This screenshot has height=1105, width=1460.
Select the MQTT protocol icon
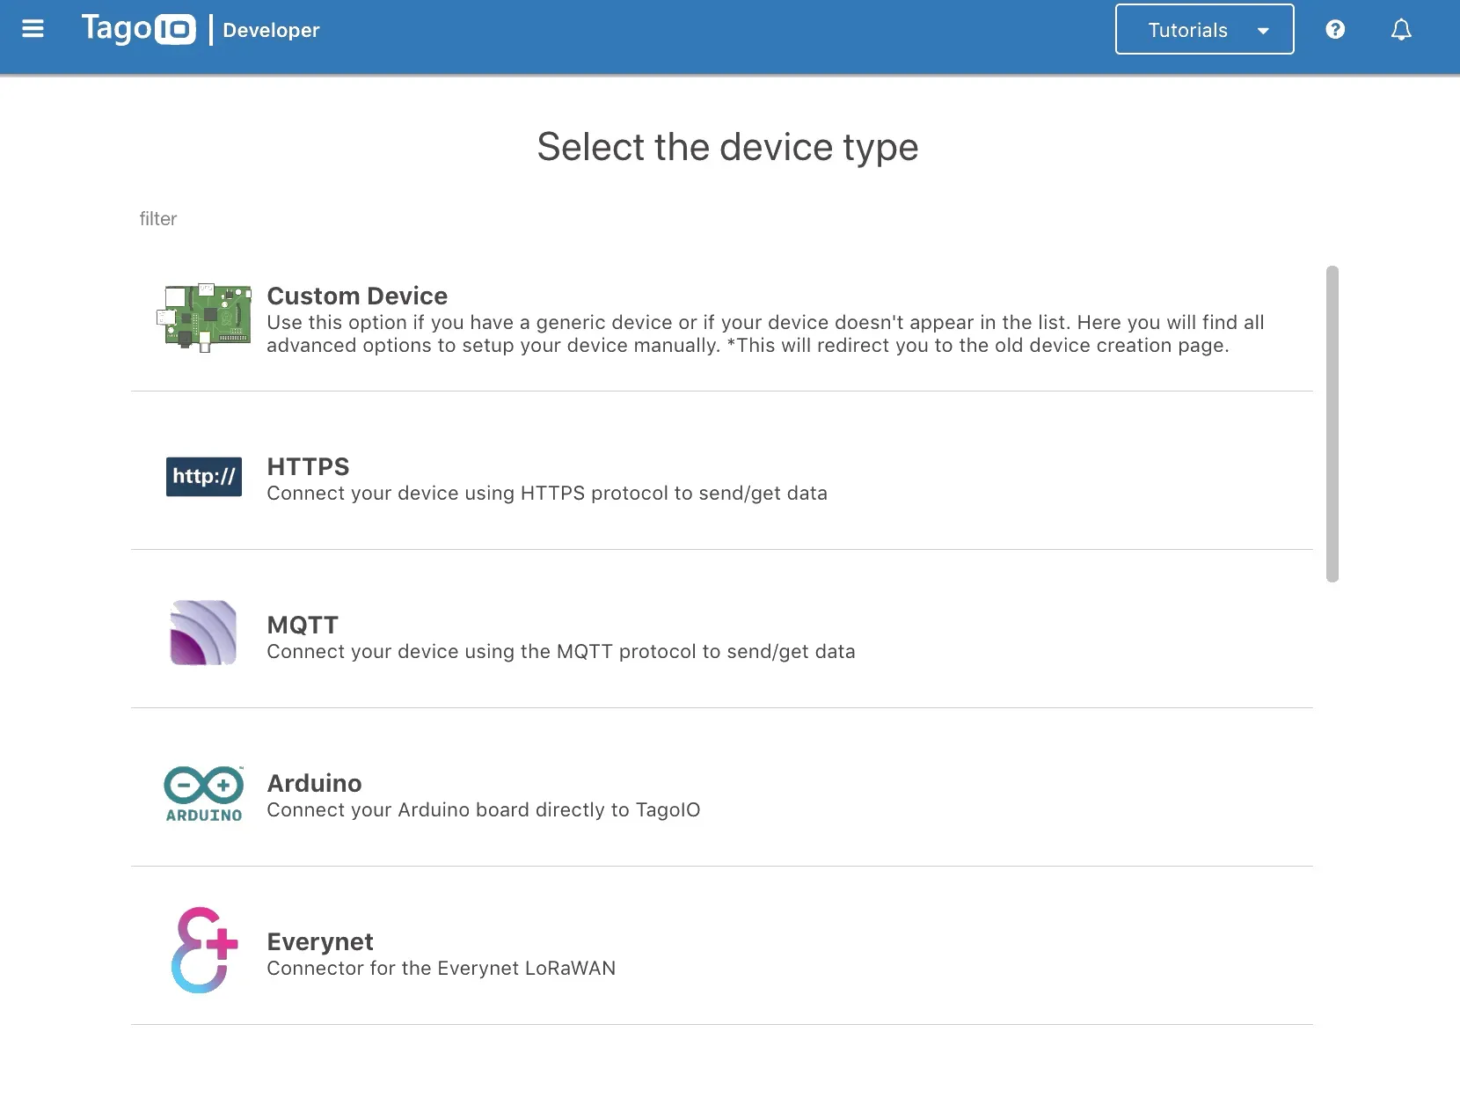pos(203,632)
